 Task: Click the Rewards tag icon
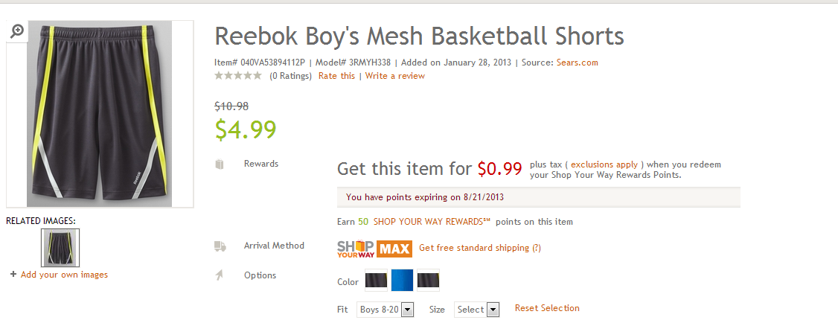click(x=219, y=164)
